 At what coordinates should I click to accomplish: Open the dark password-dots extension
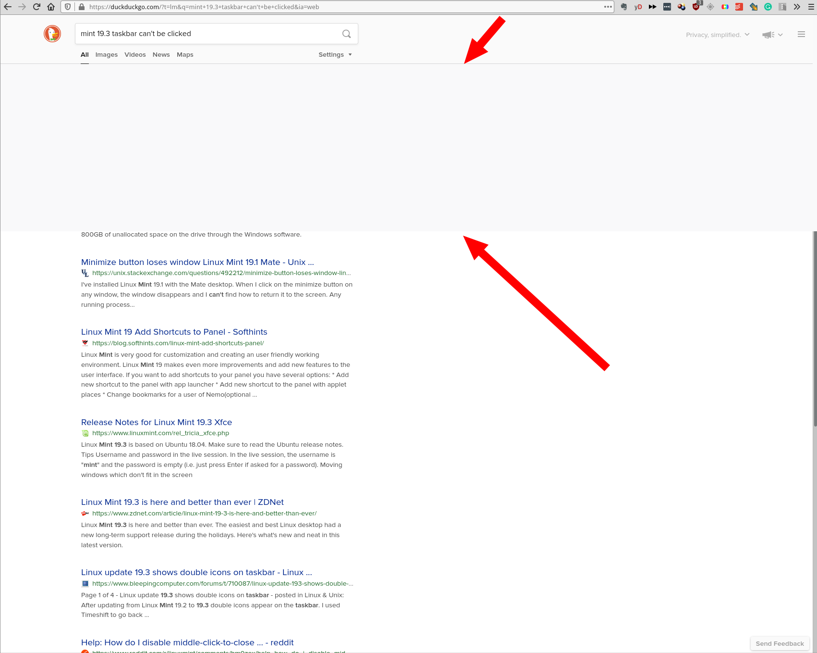pos(667,7)
